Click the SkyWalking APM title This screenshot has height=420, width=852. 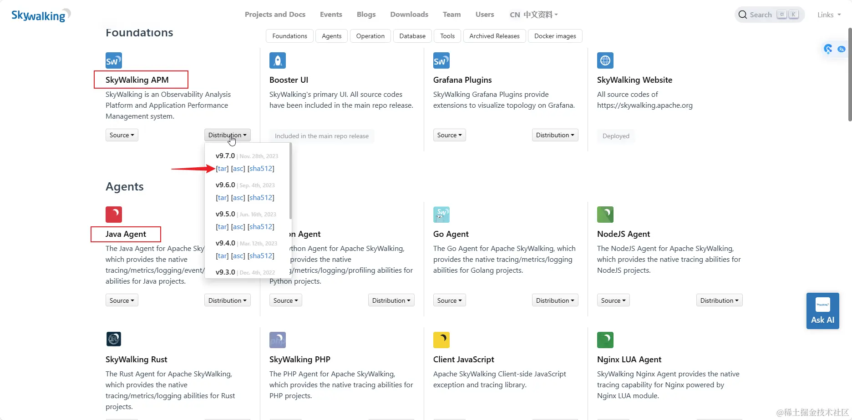click(x=137, y=80)
